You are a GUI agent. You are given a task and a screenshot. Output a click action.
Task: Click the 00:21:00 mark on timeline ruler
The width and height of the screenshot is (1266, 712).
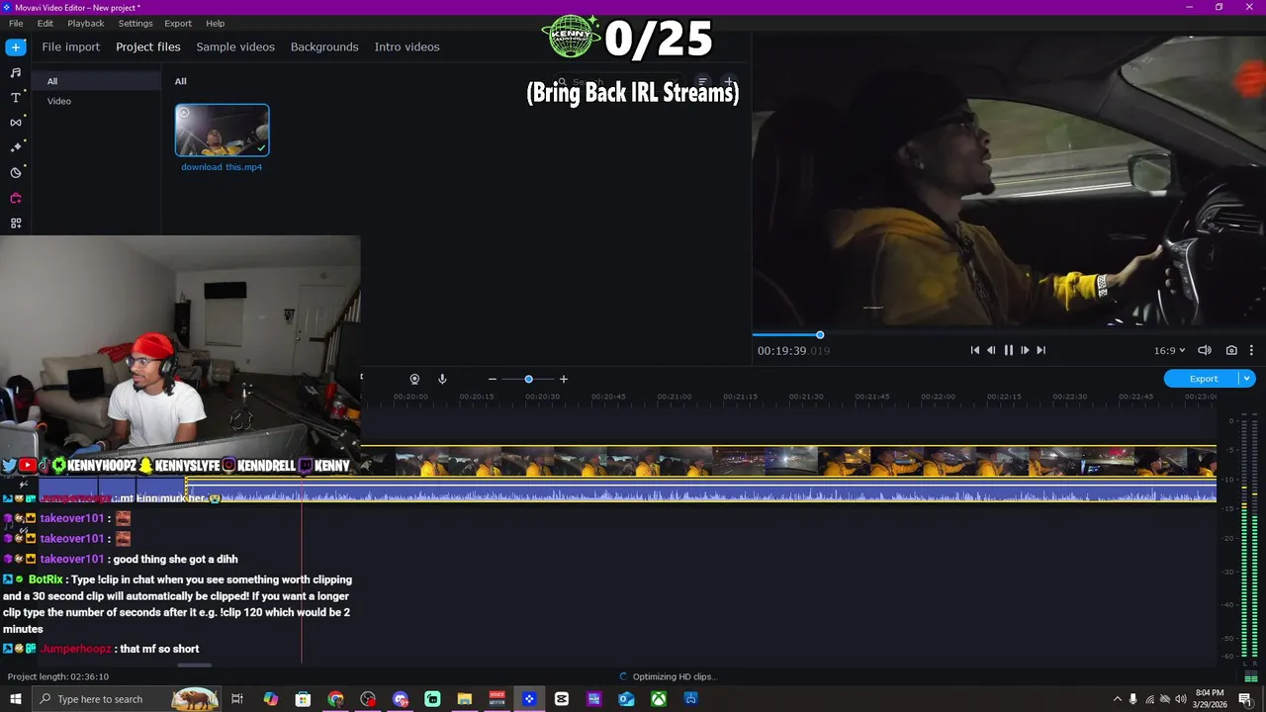675,397
